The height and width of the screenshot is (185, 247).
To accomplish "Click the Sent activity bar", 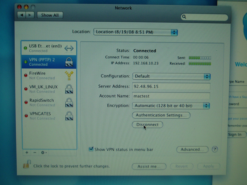I will [200, 58].
